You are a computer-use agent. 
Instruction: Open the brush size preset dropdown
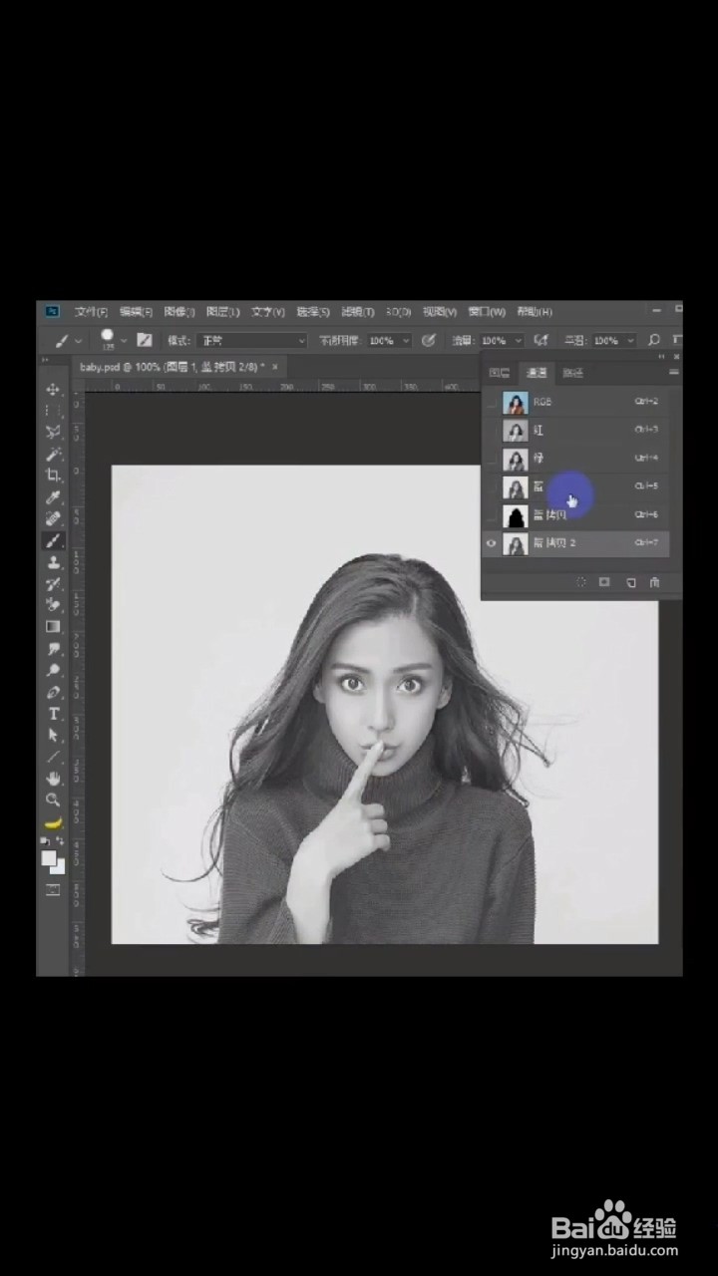pyautogui.click(x=124, y=341)
